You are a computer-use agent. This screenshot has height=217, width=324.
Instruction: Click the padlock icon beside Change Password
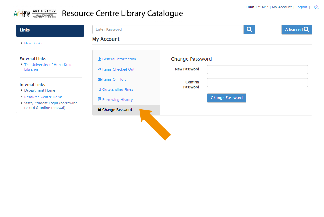(100, 109)
